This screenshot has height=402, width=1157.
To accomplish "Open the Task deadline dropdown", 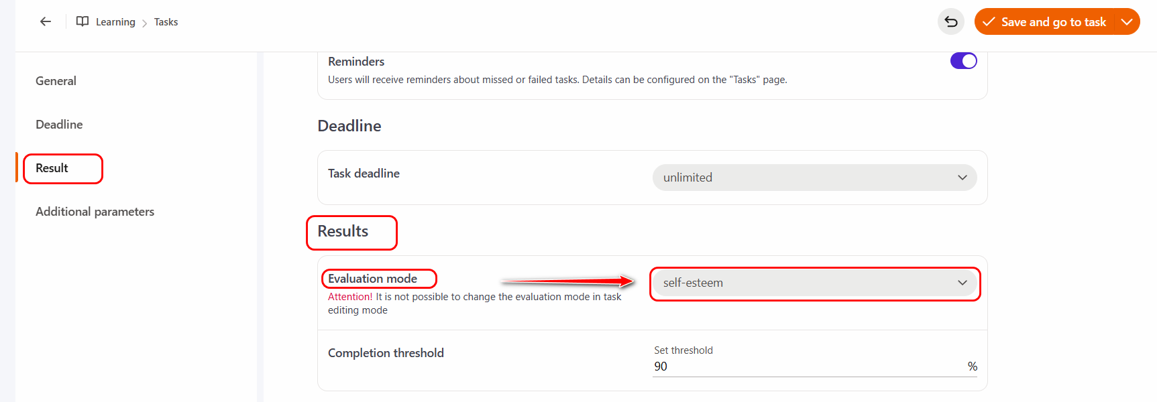I will click(x=814, y=178).
